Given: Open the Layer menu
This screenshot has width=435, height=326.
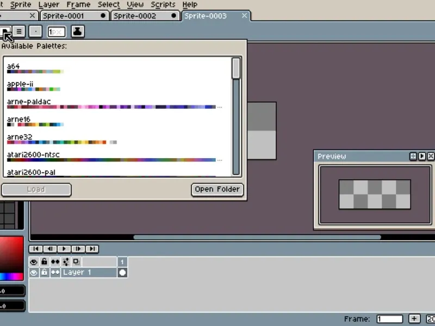Looking at the screenshot, I should 49,4.
